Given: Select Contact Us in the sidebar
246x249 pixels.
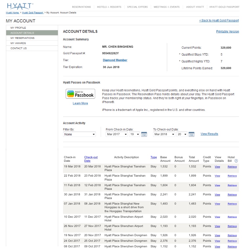Looking at the screenshot, I should 32,48.
